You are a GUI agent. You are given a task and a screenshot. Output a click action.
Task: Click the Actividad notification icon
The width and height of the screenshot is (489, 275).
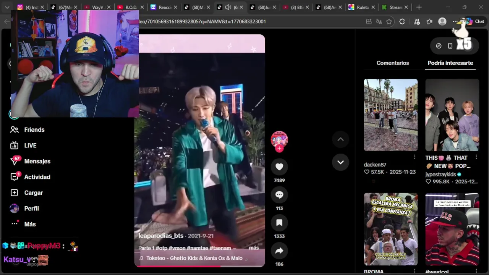(15, 177)
